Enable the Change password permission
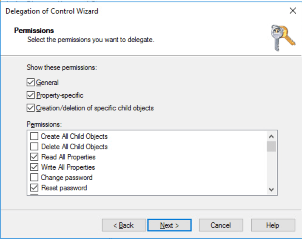This screenshot has width=302, height=239. (x=35, y=178)
